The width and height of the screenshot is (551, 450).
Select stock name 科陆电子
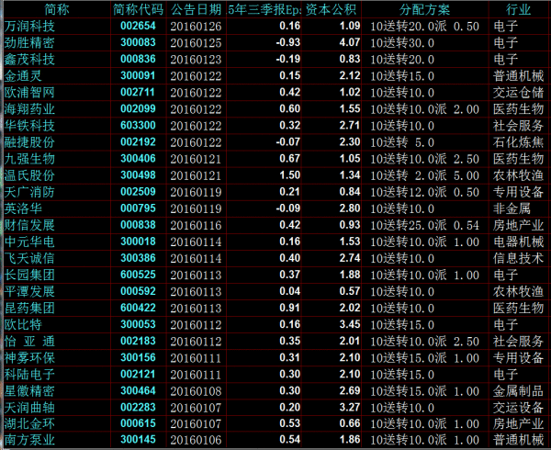[x=29, y=374]
